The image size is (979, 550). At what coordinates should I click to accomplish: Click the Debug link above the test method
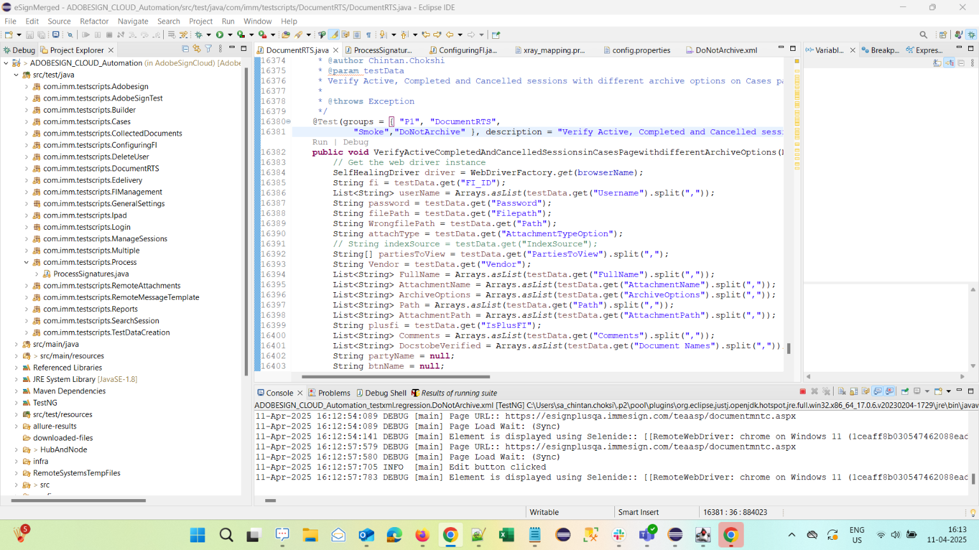click(355, 142)
